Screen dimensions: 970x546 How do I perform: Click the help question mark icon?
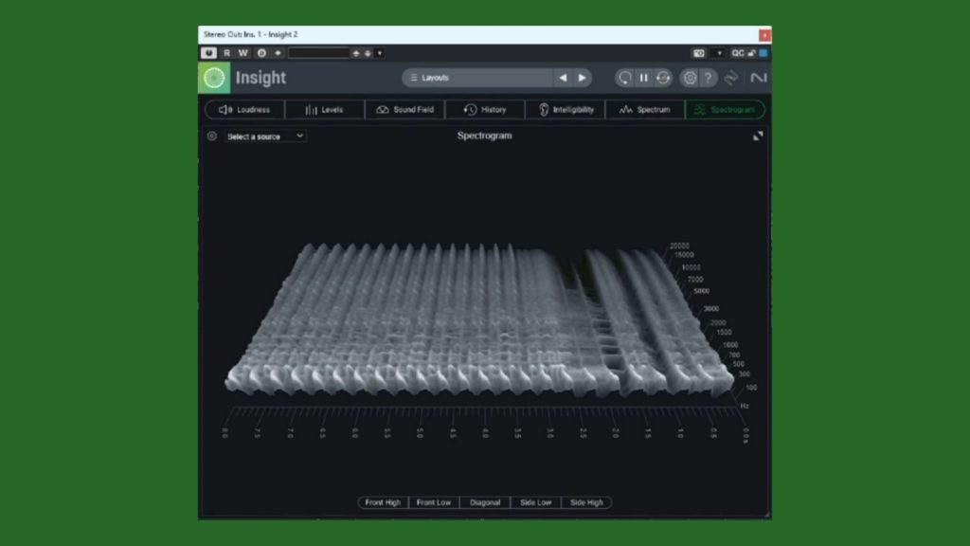708,78
